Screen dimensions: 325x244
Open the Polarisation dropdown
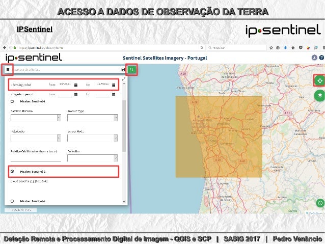(x=36, y=138)
